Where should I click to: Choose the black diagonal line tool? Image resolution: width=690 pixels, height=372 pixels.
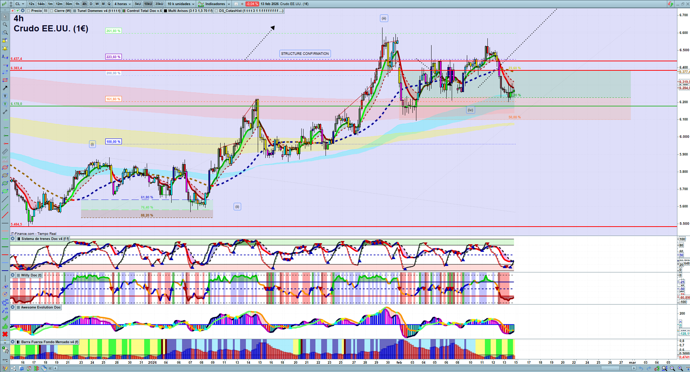pyautogui.click(x=5, y=199)
